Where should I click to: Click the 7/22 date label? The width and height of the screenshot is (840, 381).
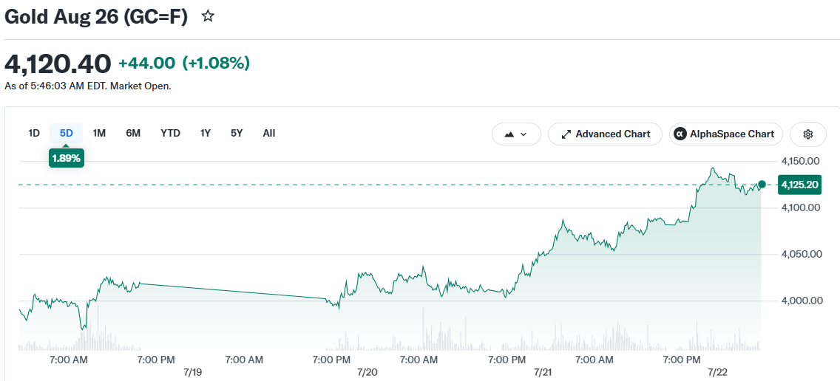coord(717,372)
